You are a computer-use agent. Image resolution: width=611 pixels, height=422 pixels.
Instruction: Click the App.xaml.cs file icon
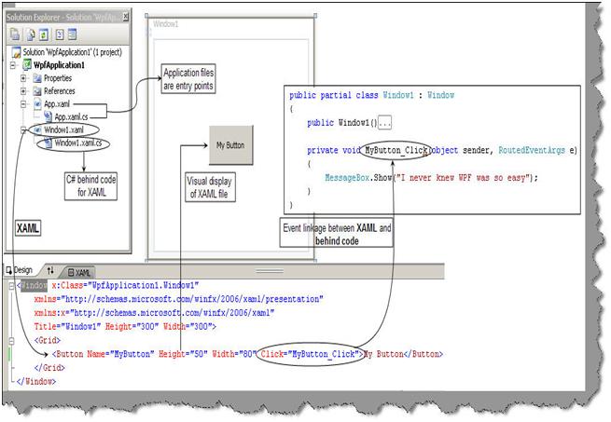tap(48, 116)
